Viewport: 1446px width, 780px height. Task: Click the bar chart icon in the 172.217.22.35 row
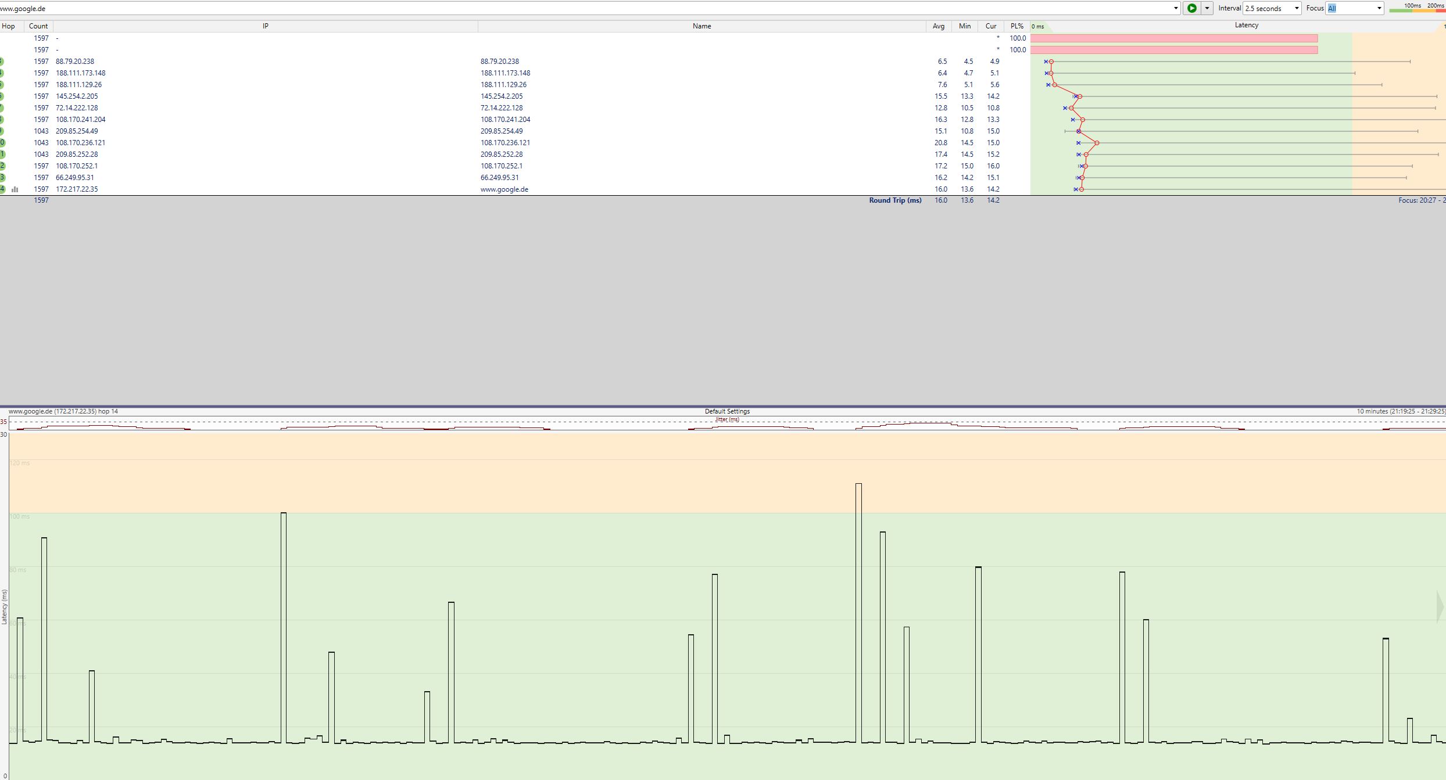point(15,189)
